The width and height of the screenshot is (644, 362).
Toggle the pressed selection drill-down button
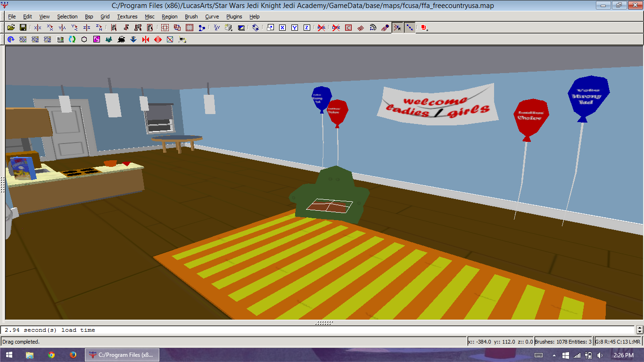[x=397, y=28]
